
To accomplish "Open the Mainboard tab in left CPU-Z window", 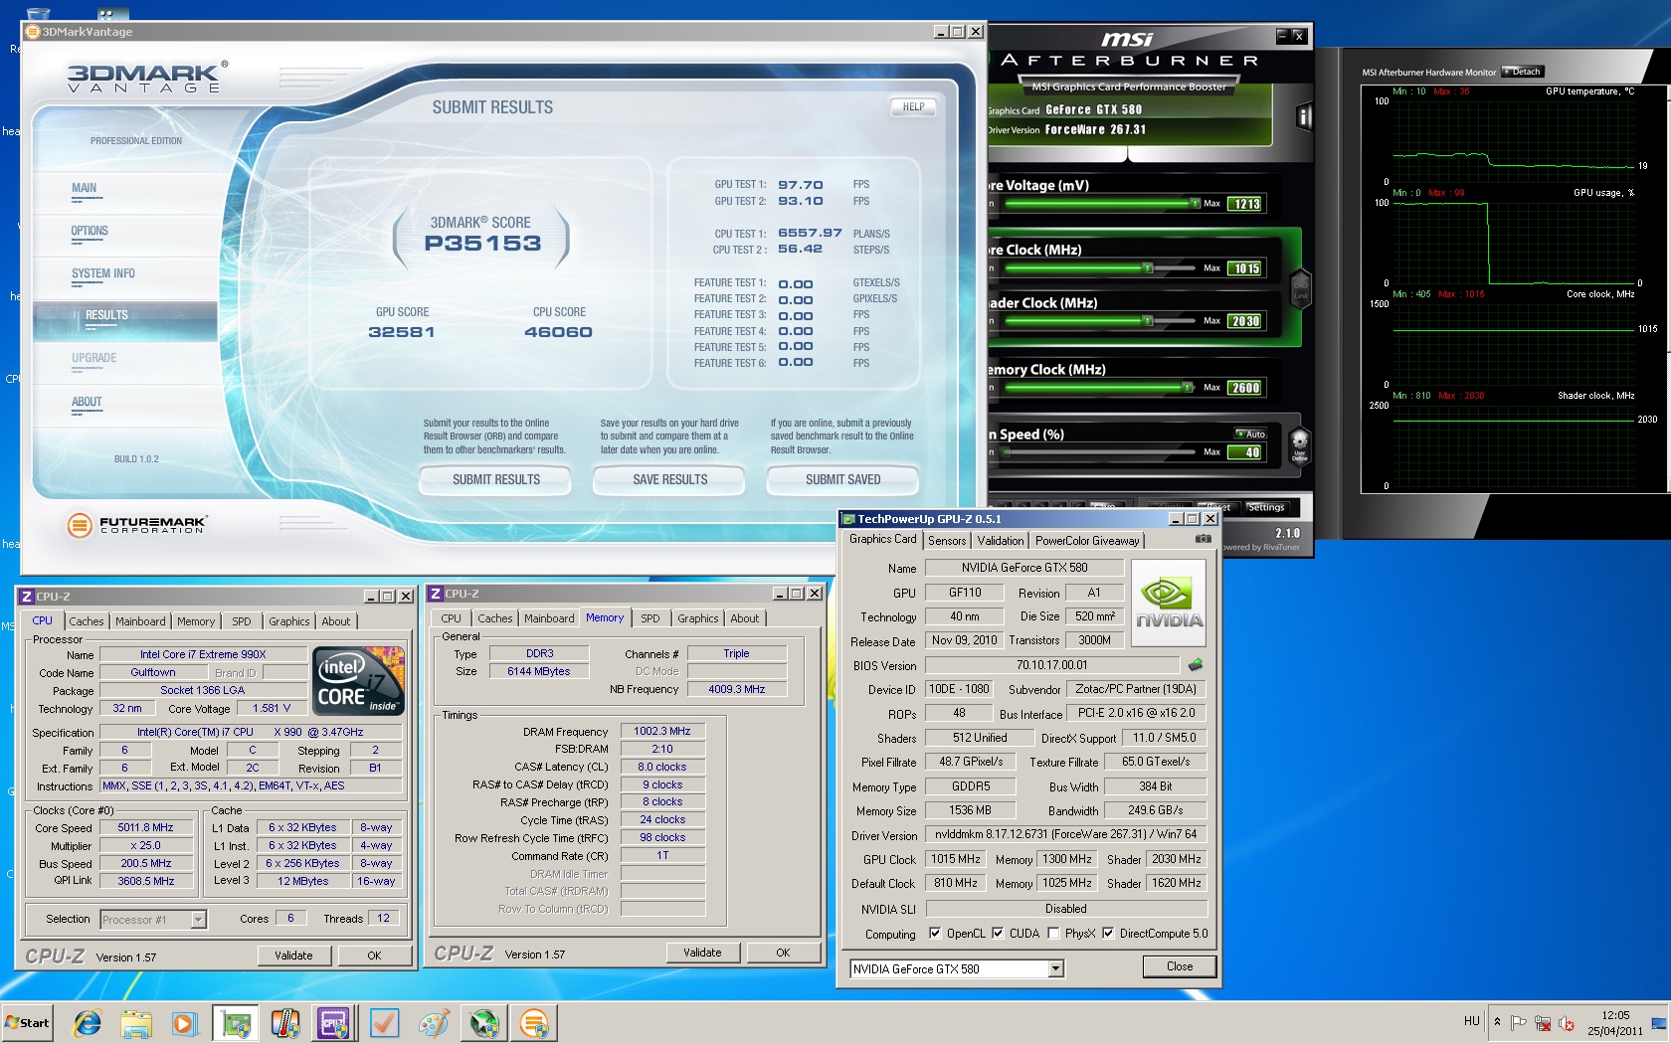I will [x=140, y=621].
